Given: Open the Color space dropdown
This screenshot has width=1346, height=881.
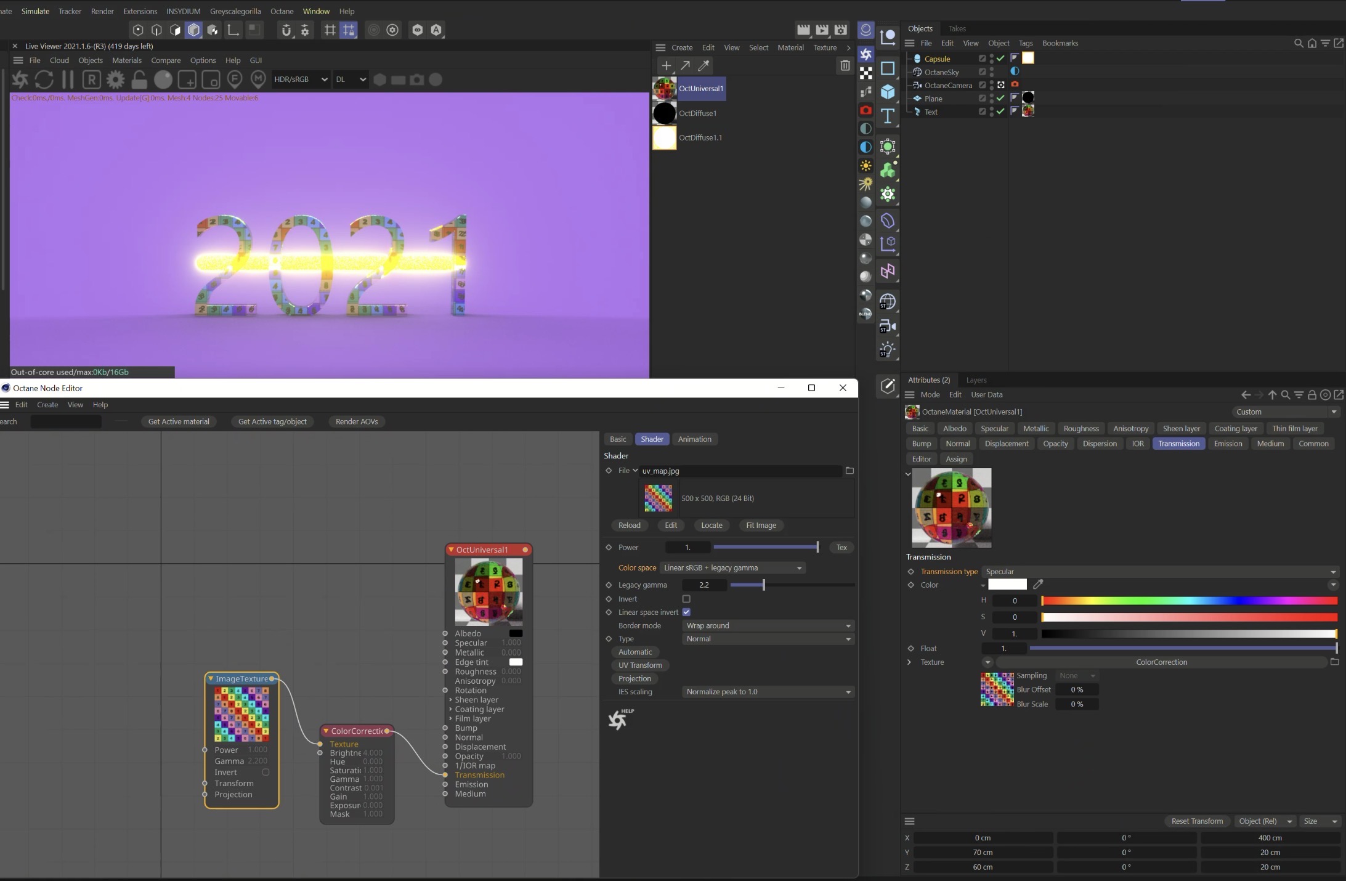Looking at the screenshot, I should tap(732, 568).
